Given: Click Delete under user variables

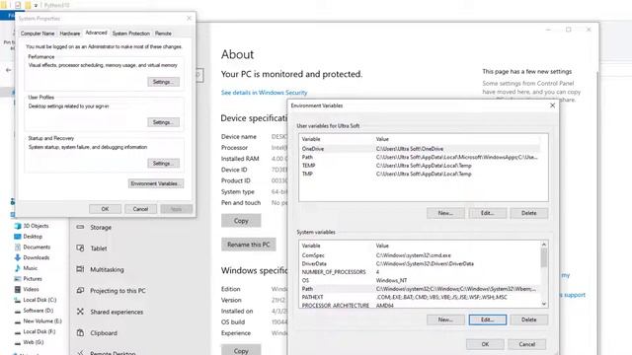Looking at the screenshot, I should (x=529, y=213).
